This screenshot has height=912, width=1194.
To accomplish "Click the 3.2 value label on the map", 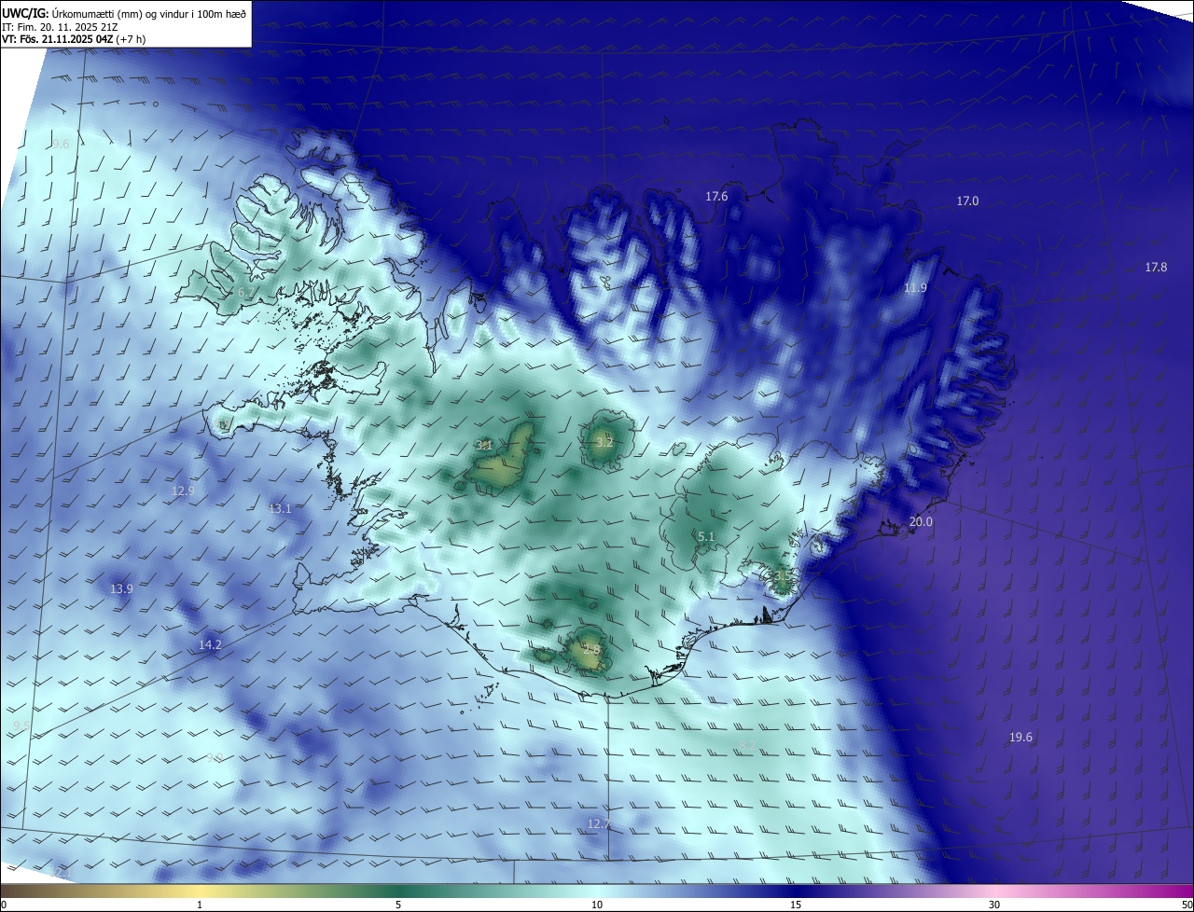I will [604, 442].
